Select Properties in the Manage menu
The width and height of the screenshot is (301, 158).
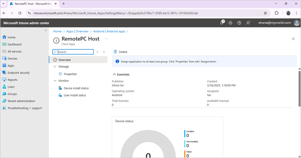click(70, 74)
